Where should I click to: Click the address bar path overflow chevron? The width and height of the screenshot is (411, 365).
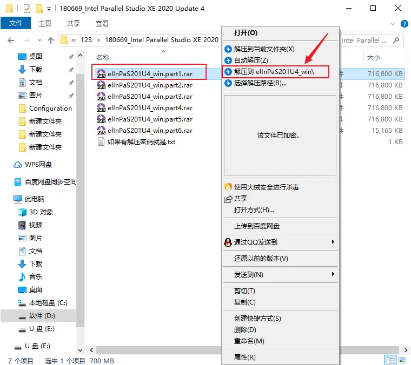pos(74,40)
